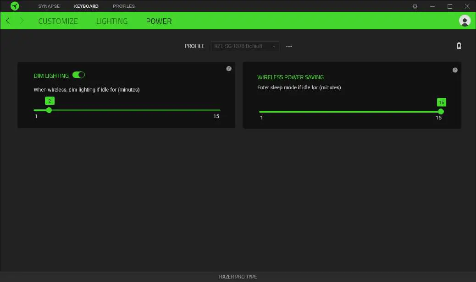Click the Razer logo icon
Image resolution: width=476 pixels, height=282 pixels.
[15, 6]
